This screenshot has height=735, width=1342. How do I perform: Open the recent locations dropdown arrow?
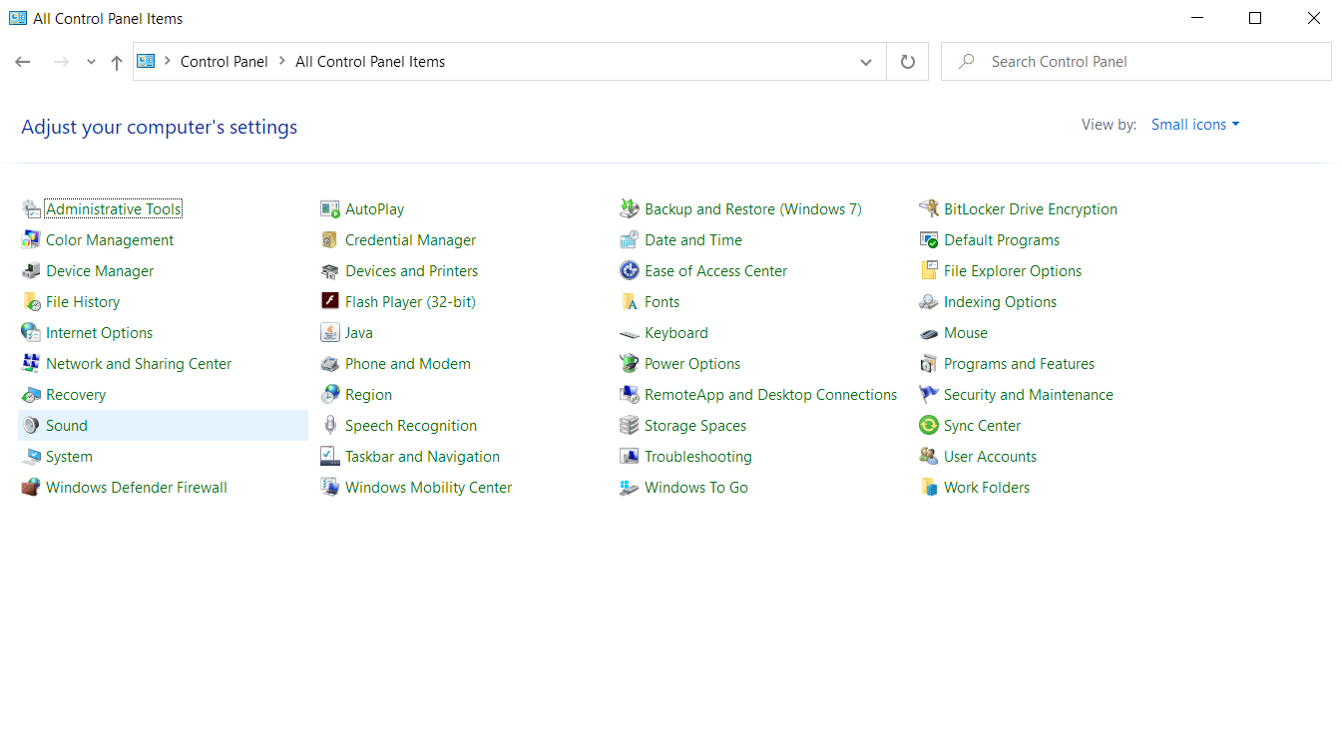tap(91, 62)
